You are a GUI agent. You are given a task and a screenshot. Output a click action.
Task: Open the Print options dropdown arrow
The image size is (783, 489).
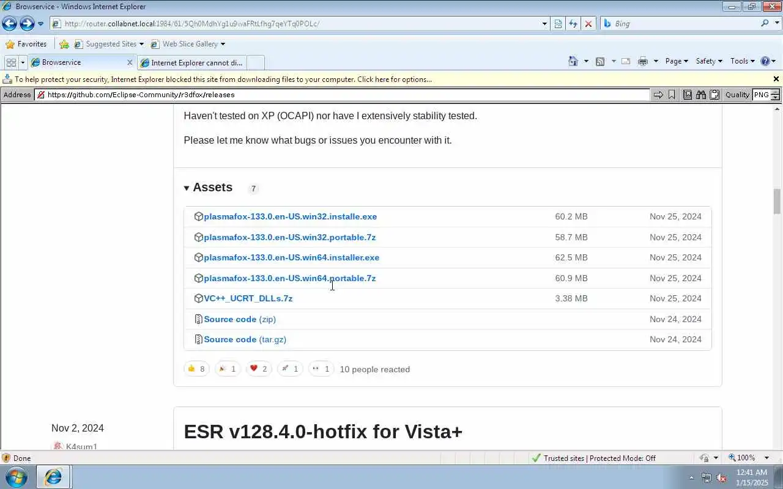(656, 61)
